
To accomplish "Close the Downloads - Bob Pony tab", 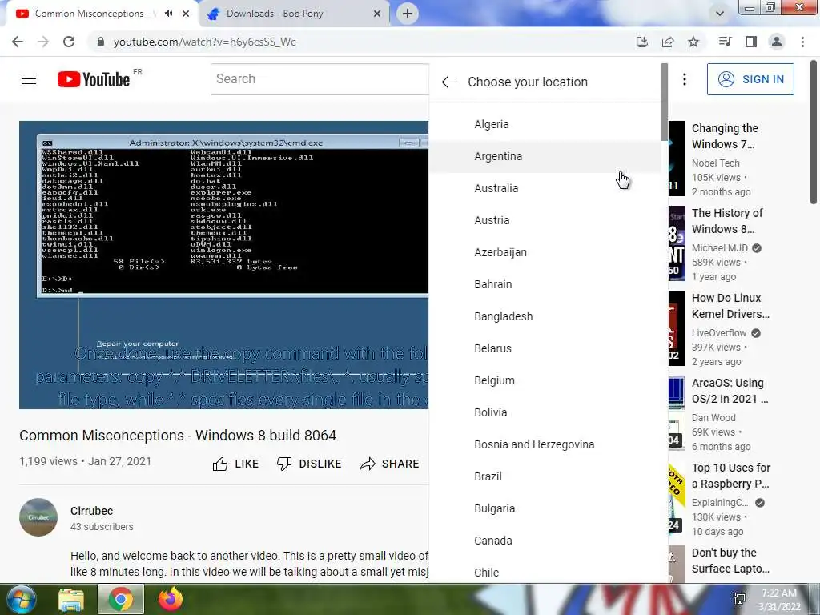I will click(377, 14).
